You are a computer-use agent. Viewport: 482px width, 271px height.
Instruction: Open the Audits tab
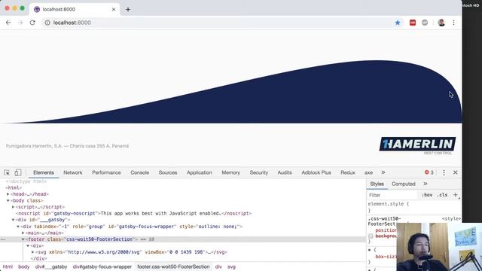(285, 172)
